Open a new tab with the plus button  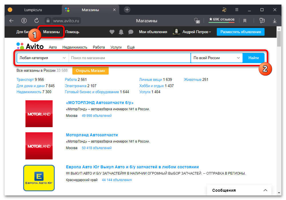[x=127, y=9]
